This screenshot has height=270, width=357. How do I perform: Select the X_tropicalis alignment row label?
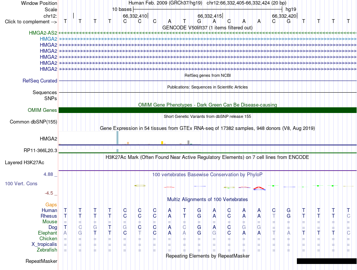pos(44,244)
